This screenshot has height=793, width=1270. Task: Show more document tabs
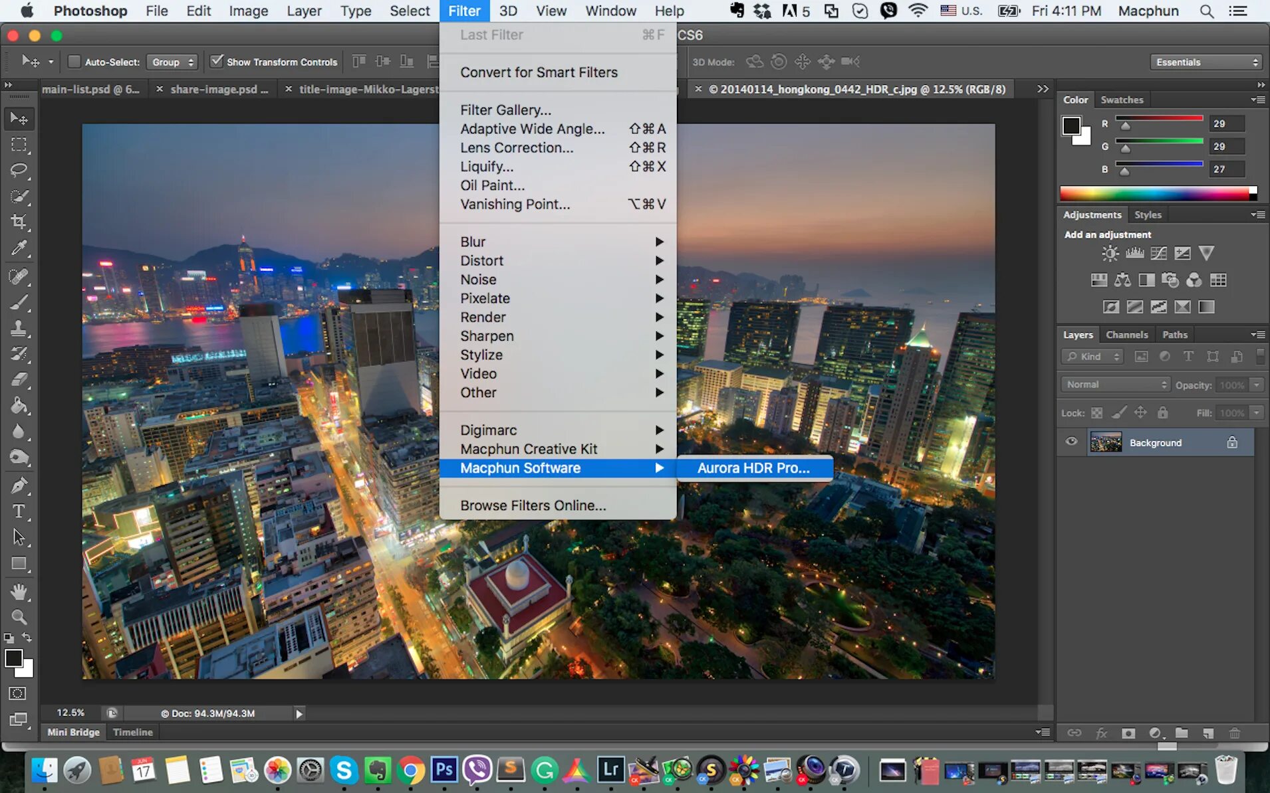tap(1043, 89)
